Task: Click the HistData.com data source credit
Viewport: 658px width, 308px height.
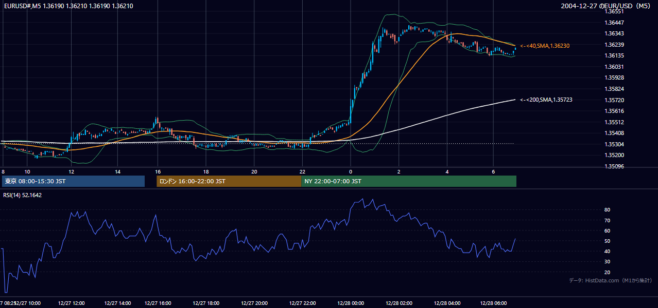Action: 611,280
